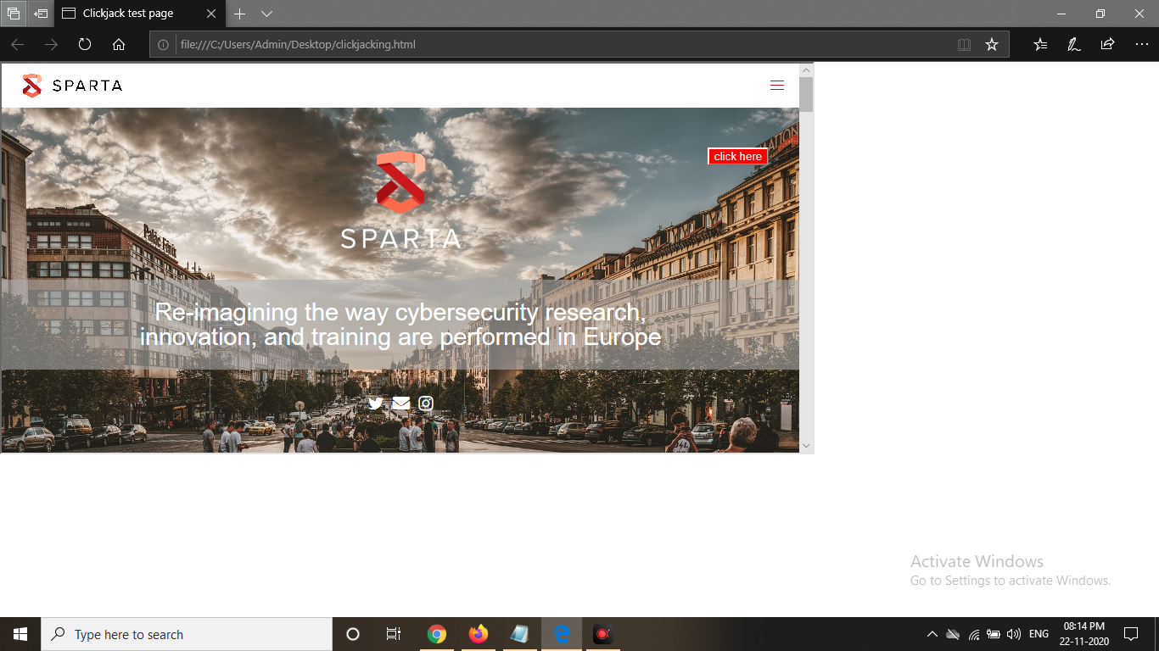Click the email envelope icon
The width and height of the screenshot is (1159, 651).
[x=400, y=403]
